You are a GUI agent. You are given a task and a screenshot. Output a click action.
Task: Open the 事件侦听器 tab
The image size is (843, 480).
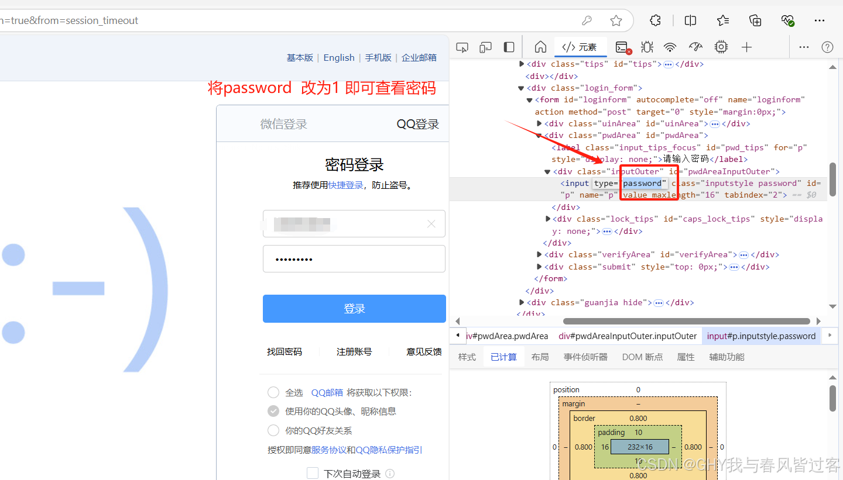[x=585, y=357]
